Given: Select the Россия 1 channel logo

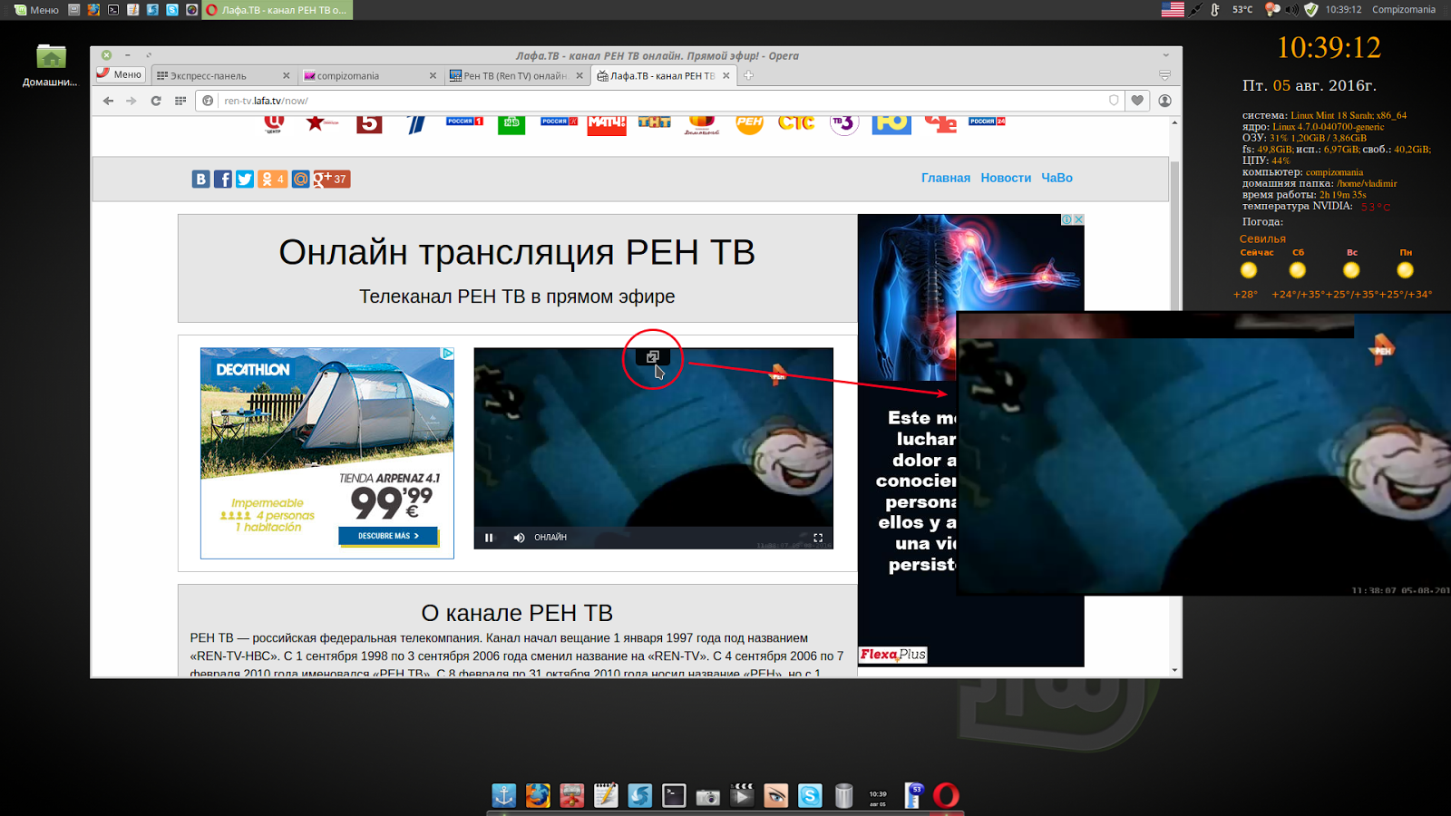Looking at the screenshot, I should click(x=464, y=121).
